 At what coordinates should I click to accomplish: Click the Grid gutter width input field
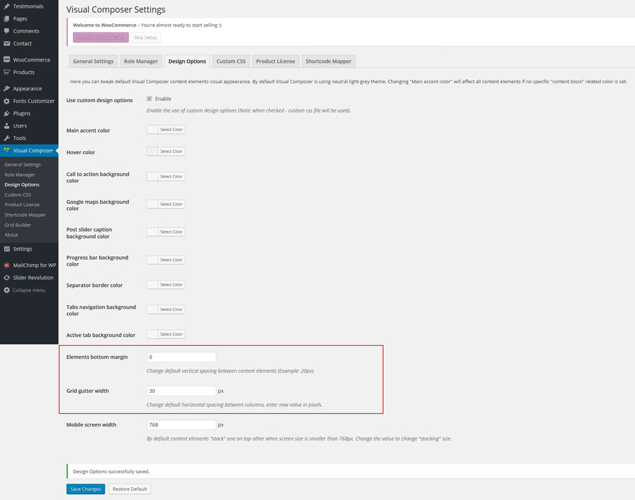[182, 391]
